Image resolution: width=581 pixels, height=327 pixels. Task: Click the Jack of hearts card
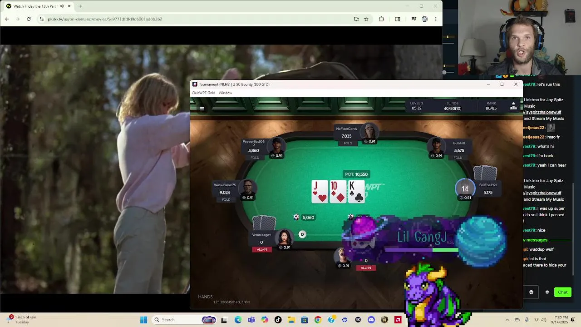(320, 191)
